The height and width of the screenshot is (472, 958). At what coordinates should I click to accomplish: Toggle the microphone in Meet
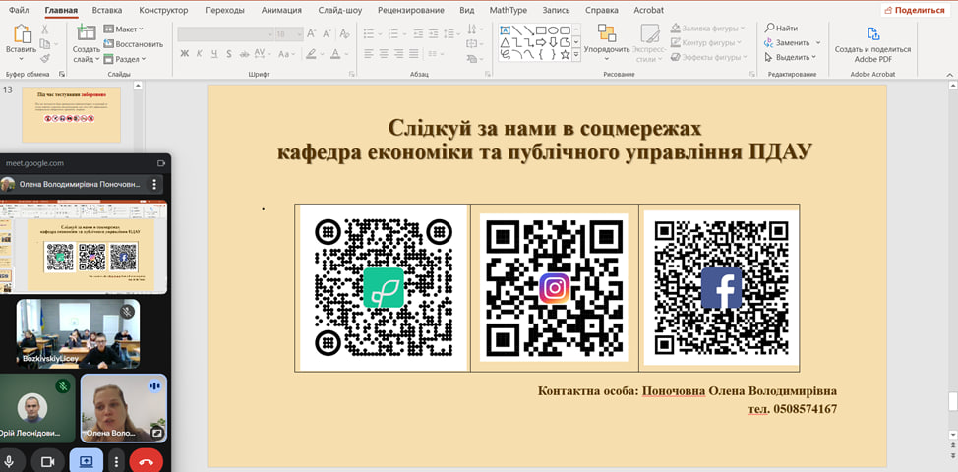point(11,460)
